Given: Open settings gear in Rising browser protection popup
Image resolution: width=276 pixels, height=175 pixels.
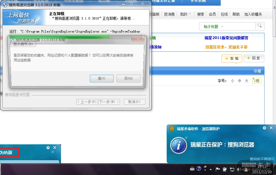Looking at the screenshot, I should (264, 128).
